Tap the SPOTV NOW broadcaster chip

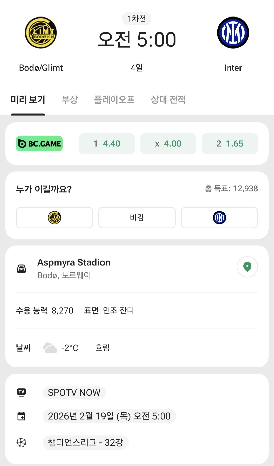coord(74,392)
